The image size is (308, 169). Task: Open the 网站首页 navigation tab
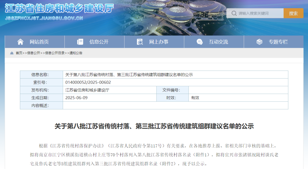(x=35, y=42)
